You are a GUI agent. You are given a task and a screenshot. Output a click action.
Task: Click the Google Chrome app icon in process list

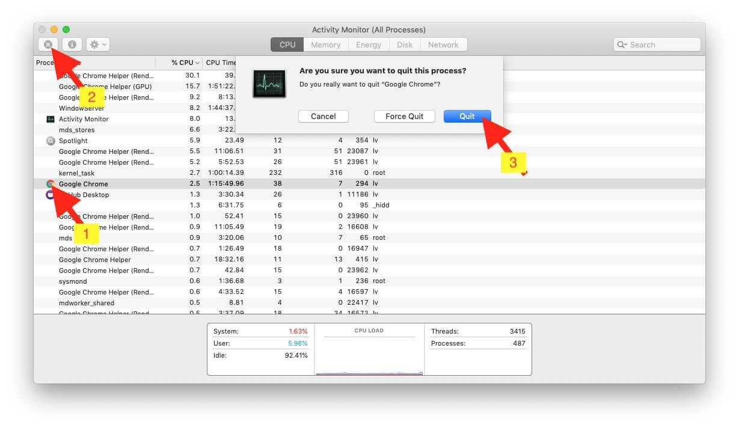click(x=51, y=184)
